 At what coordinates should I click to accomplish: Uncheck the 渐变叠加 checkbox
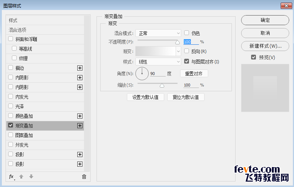[10, 125]
